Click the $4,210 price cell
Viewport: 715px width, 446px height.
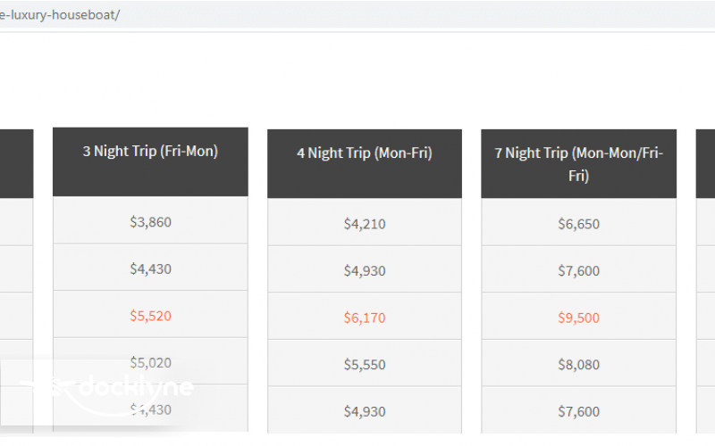point(365,223)
